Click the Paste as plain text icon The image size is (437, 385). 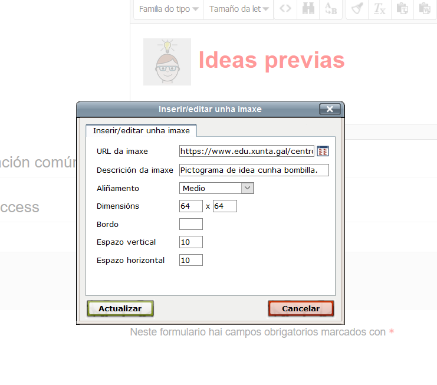pos(402,9)
